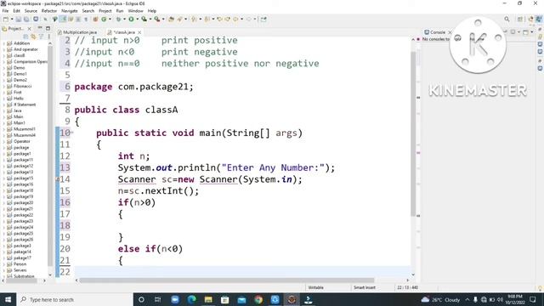Switch to the Multiplication.java editor tab
Screen dimensions: 544x306
click(x=77, y=32)
